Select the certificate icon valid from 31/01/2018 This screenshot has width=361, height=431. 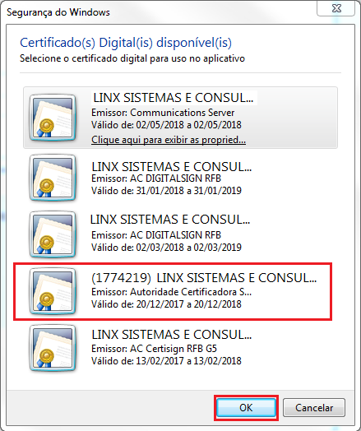52,178
